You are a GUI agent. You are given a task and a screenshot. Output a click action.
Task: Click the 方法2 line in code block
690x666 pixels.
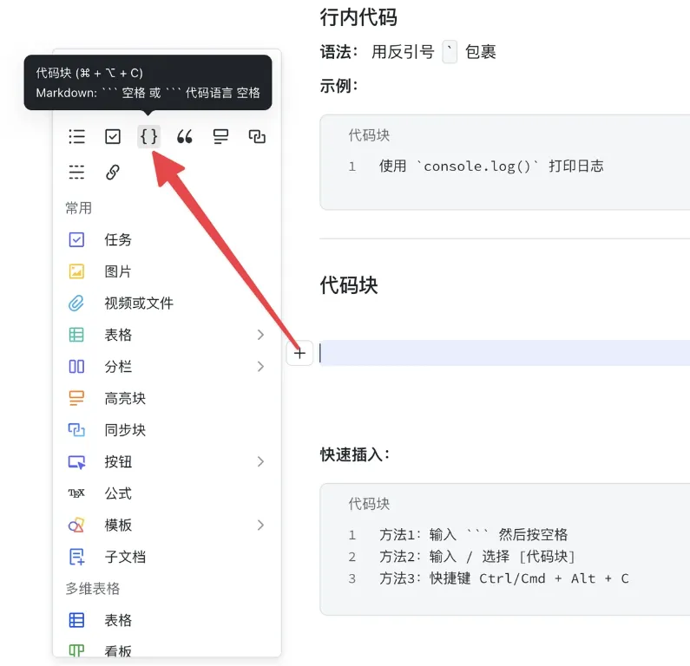coord(477,557)
